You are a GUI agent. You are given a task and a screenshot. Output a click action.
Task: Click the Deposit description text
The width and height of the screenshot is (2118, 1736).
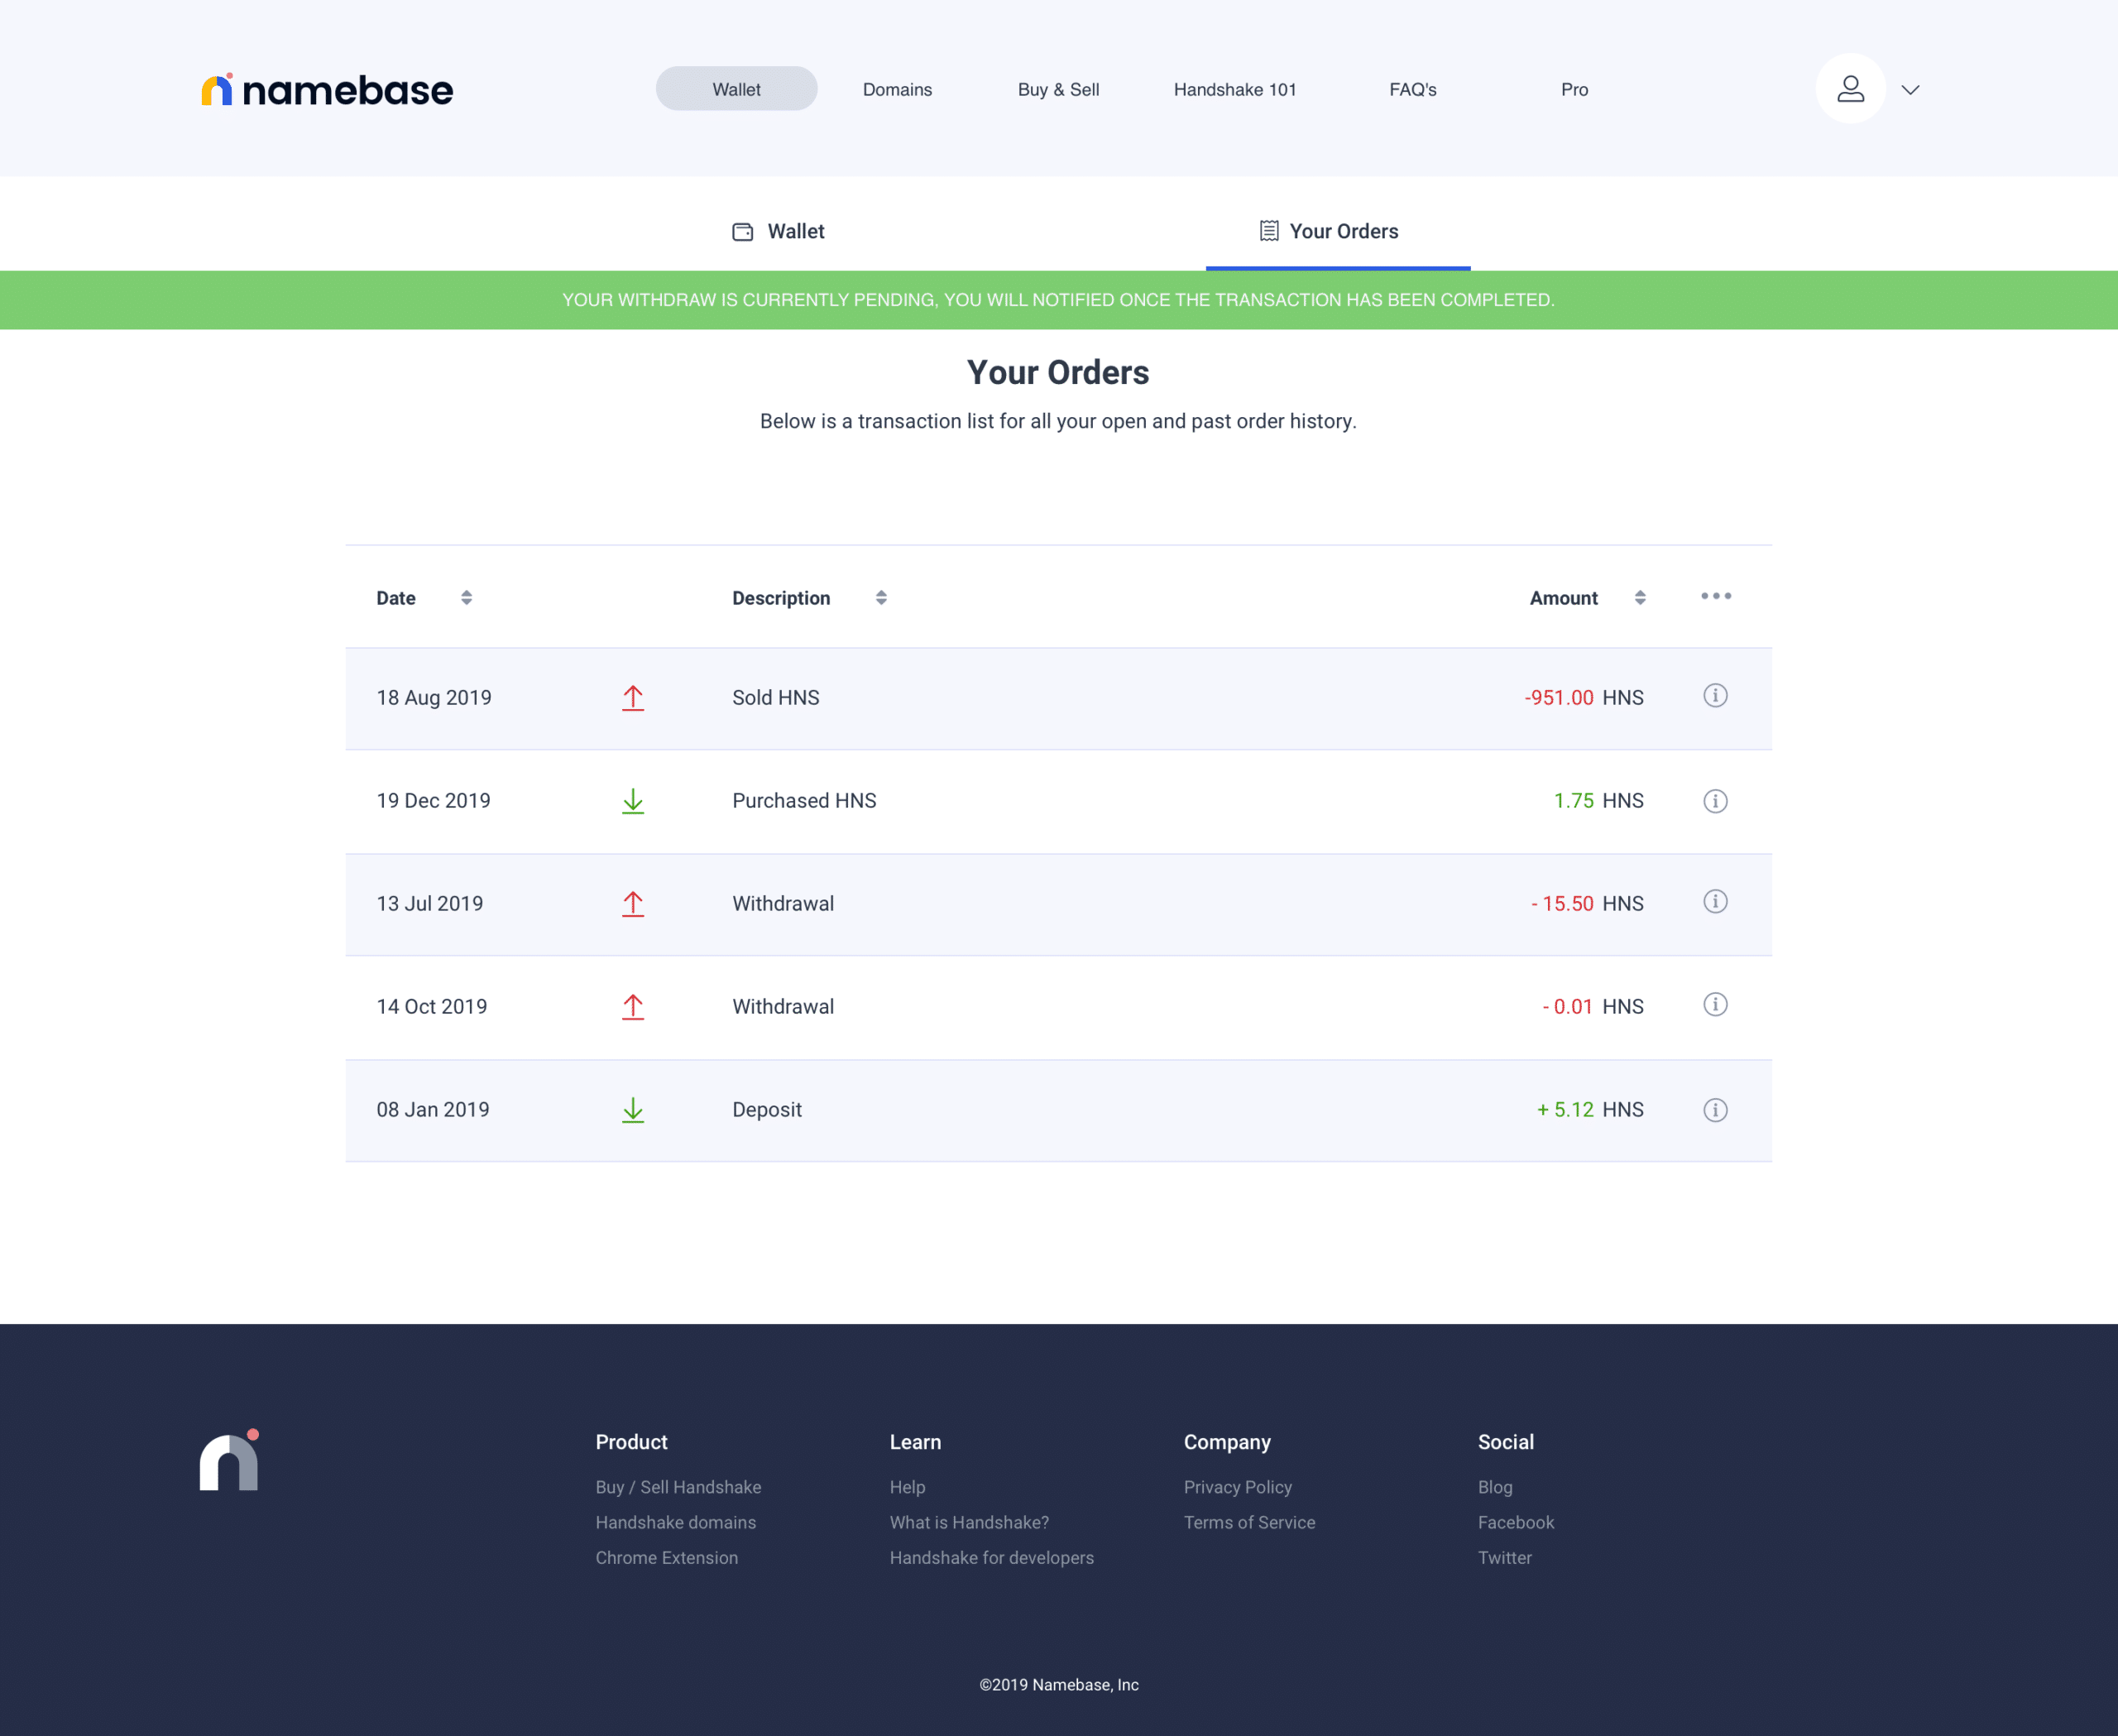(x=767, y=1110)
